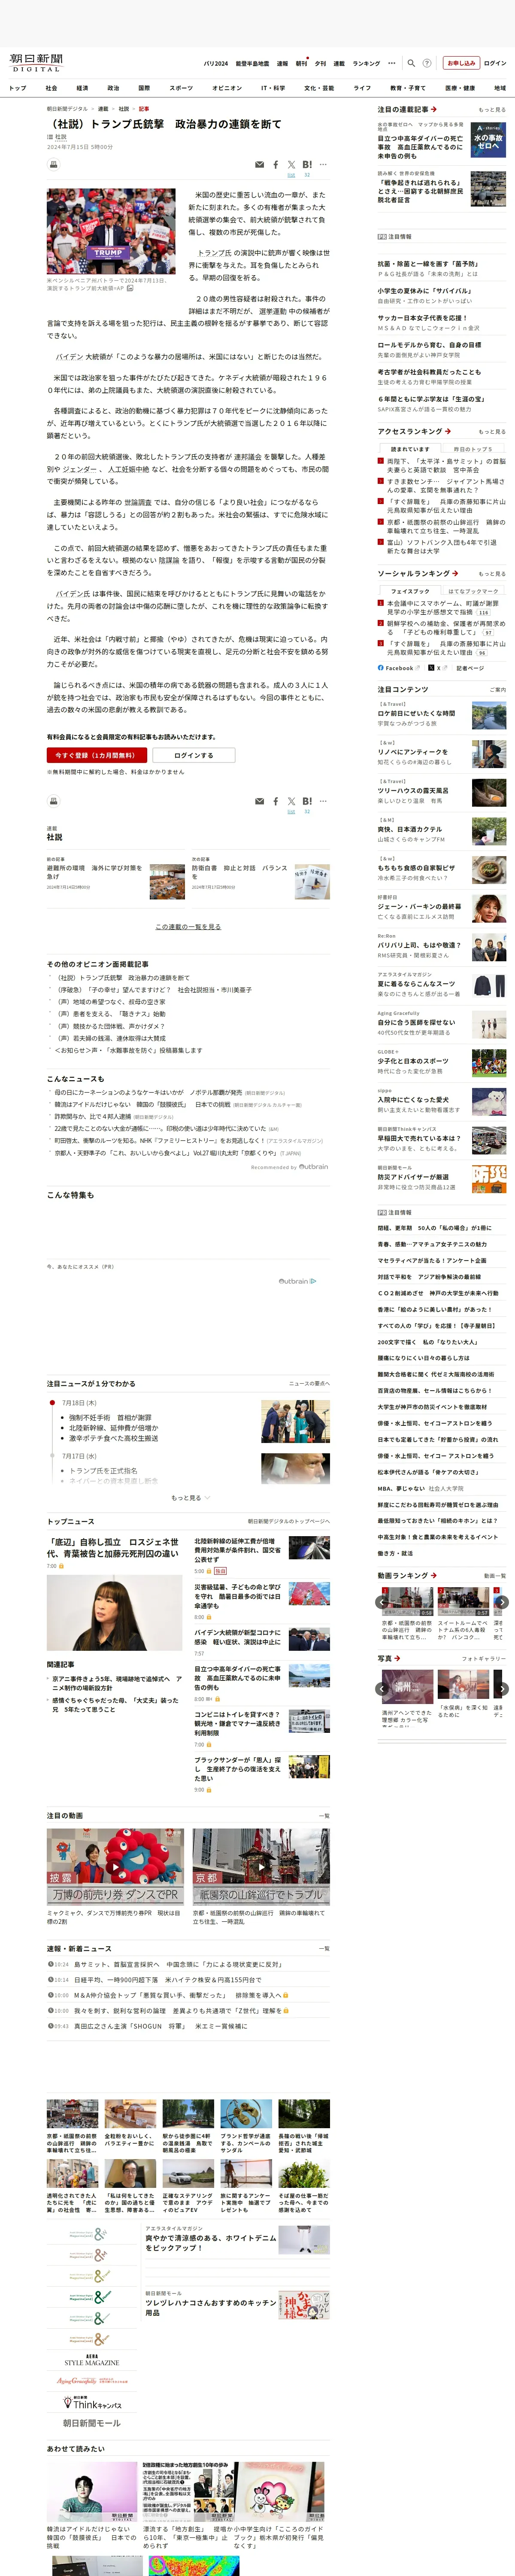
Task: Click ログイン in the header
Action: pyautogui.click(x=495, y=63)
